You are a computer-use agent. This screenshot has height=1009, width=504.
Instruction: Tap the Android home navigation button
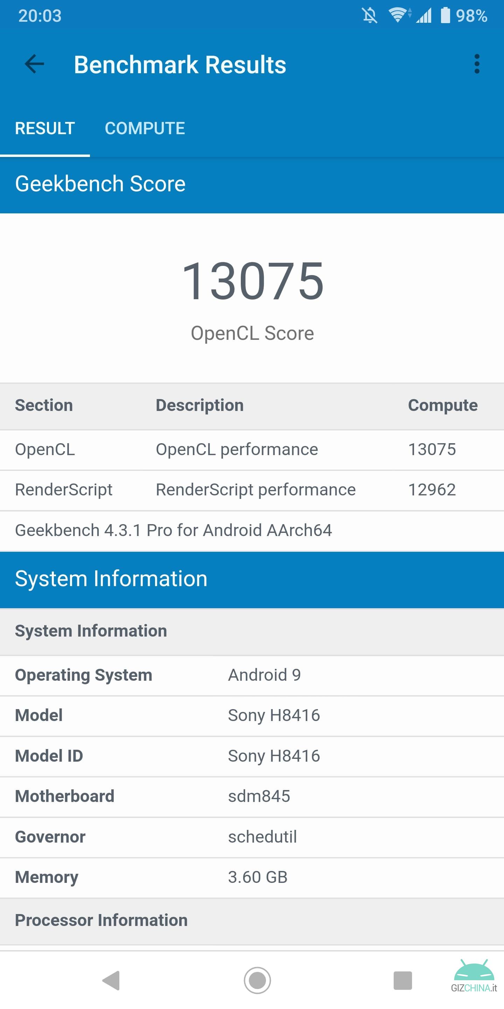[257, 980]
